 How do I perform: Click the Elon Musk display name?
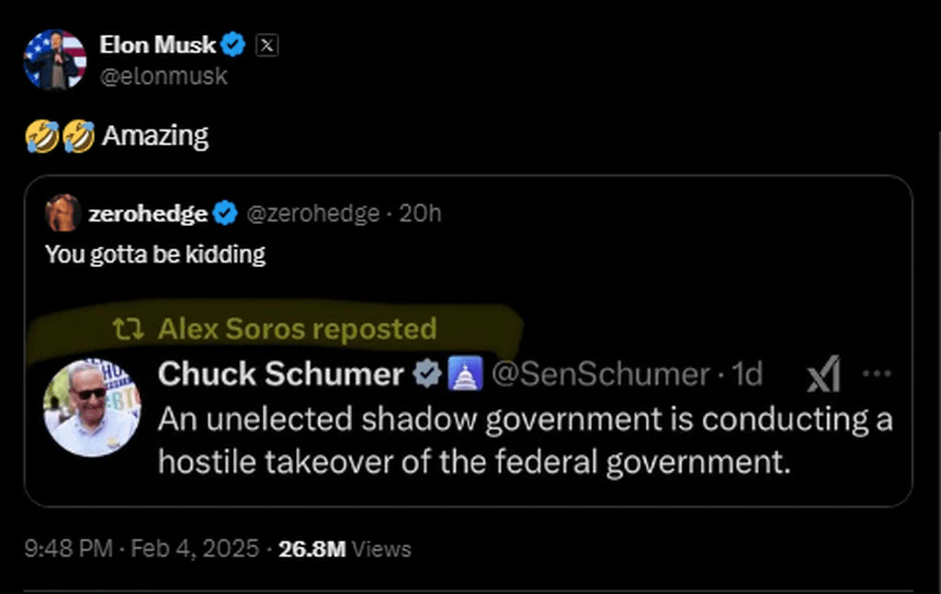pyautogui.click(x=158, y=44)
